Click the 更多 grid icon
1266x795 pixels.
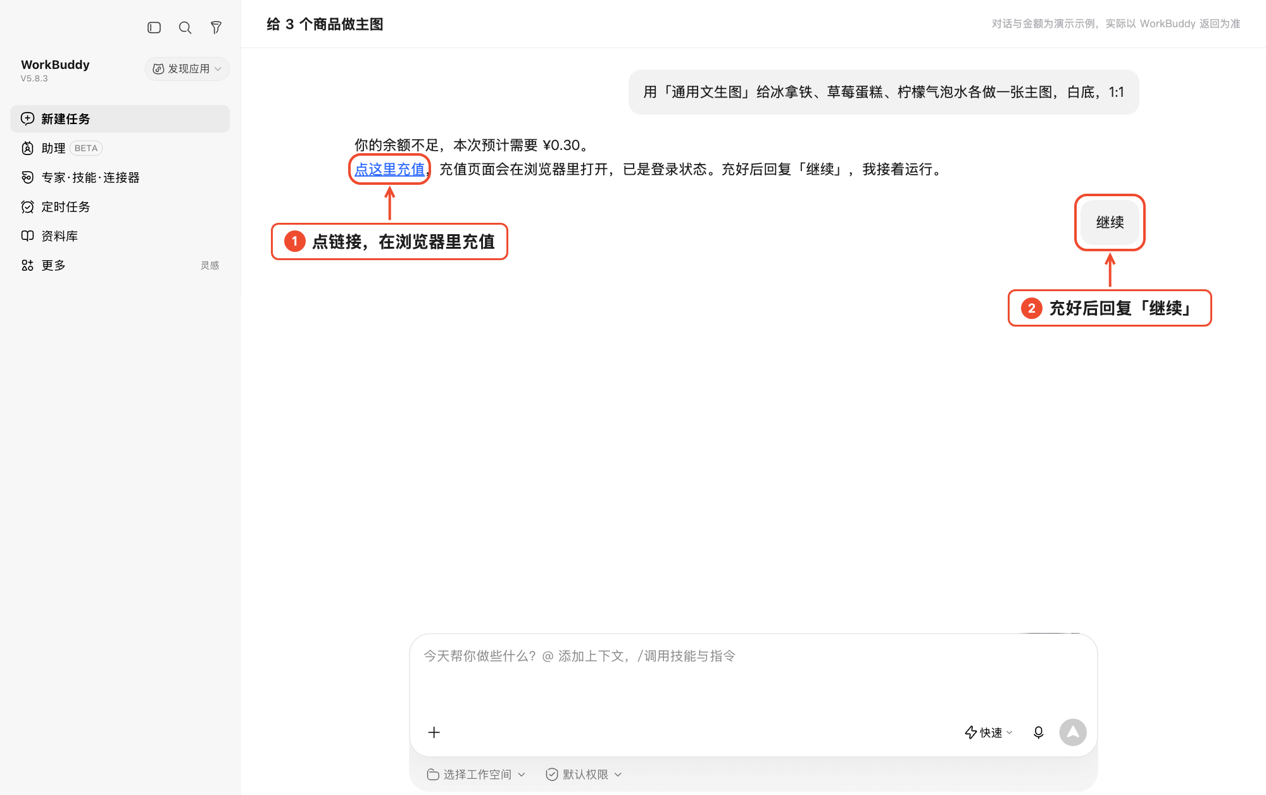[27, 265]
